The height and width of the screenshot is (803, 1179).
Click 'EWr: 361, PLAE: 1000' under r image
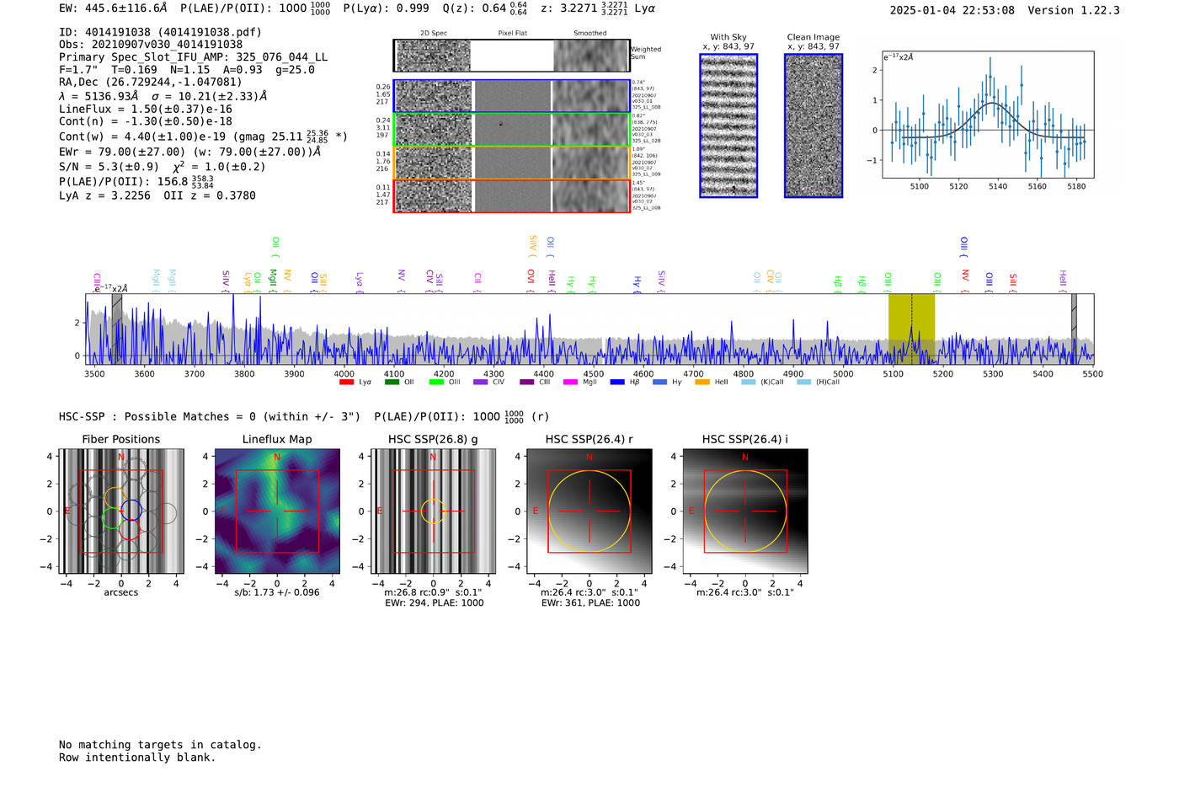[590, 603]
